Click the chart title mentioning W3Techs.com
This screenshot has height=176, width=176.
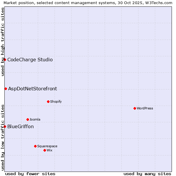(x=88, y=3)
